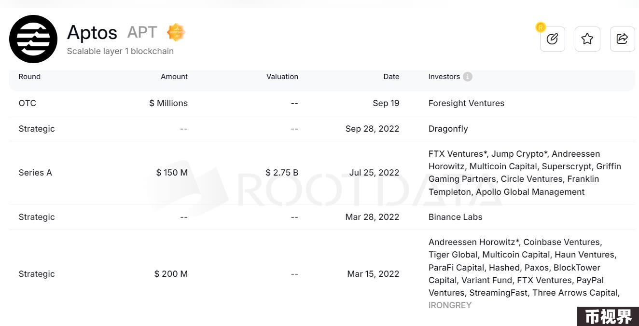
Task: Open Foresight Ventures investor link
Action: (466, 103)
